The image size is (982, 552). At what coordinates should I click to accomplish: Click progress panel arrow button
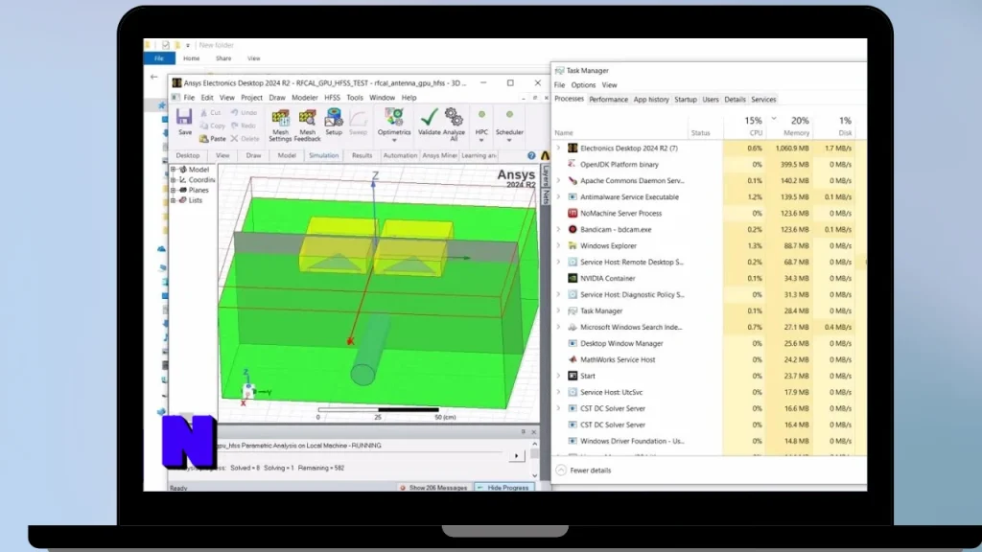516,456
